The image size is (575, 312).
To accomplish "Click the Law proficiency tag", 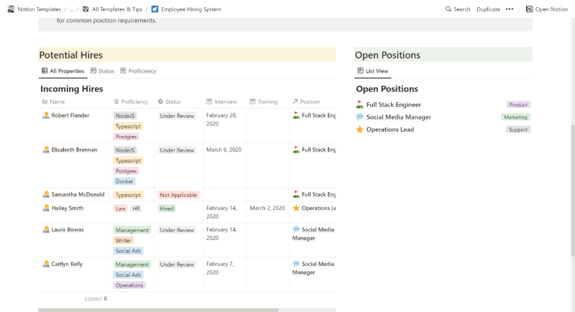I will pyautogui.click(x=120, y=208).
